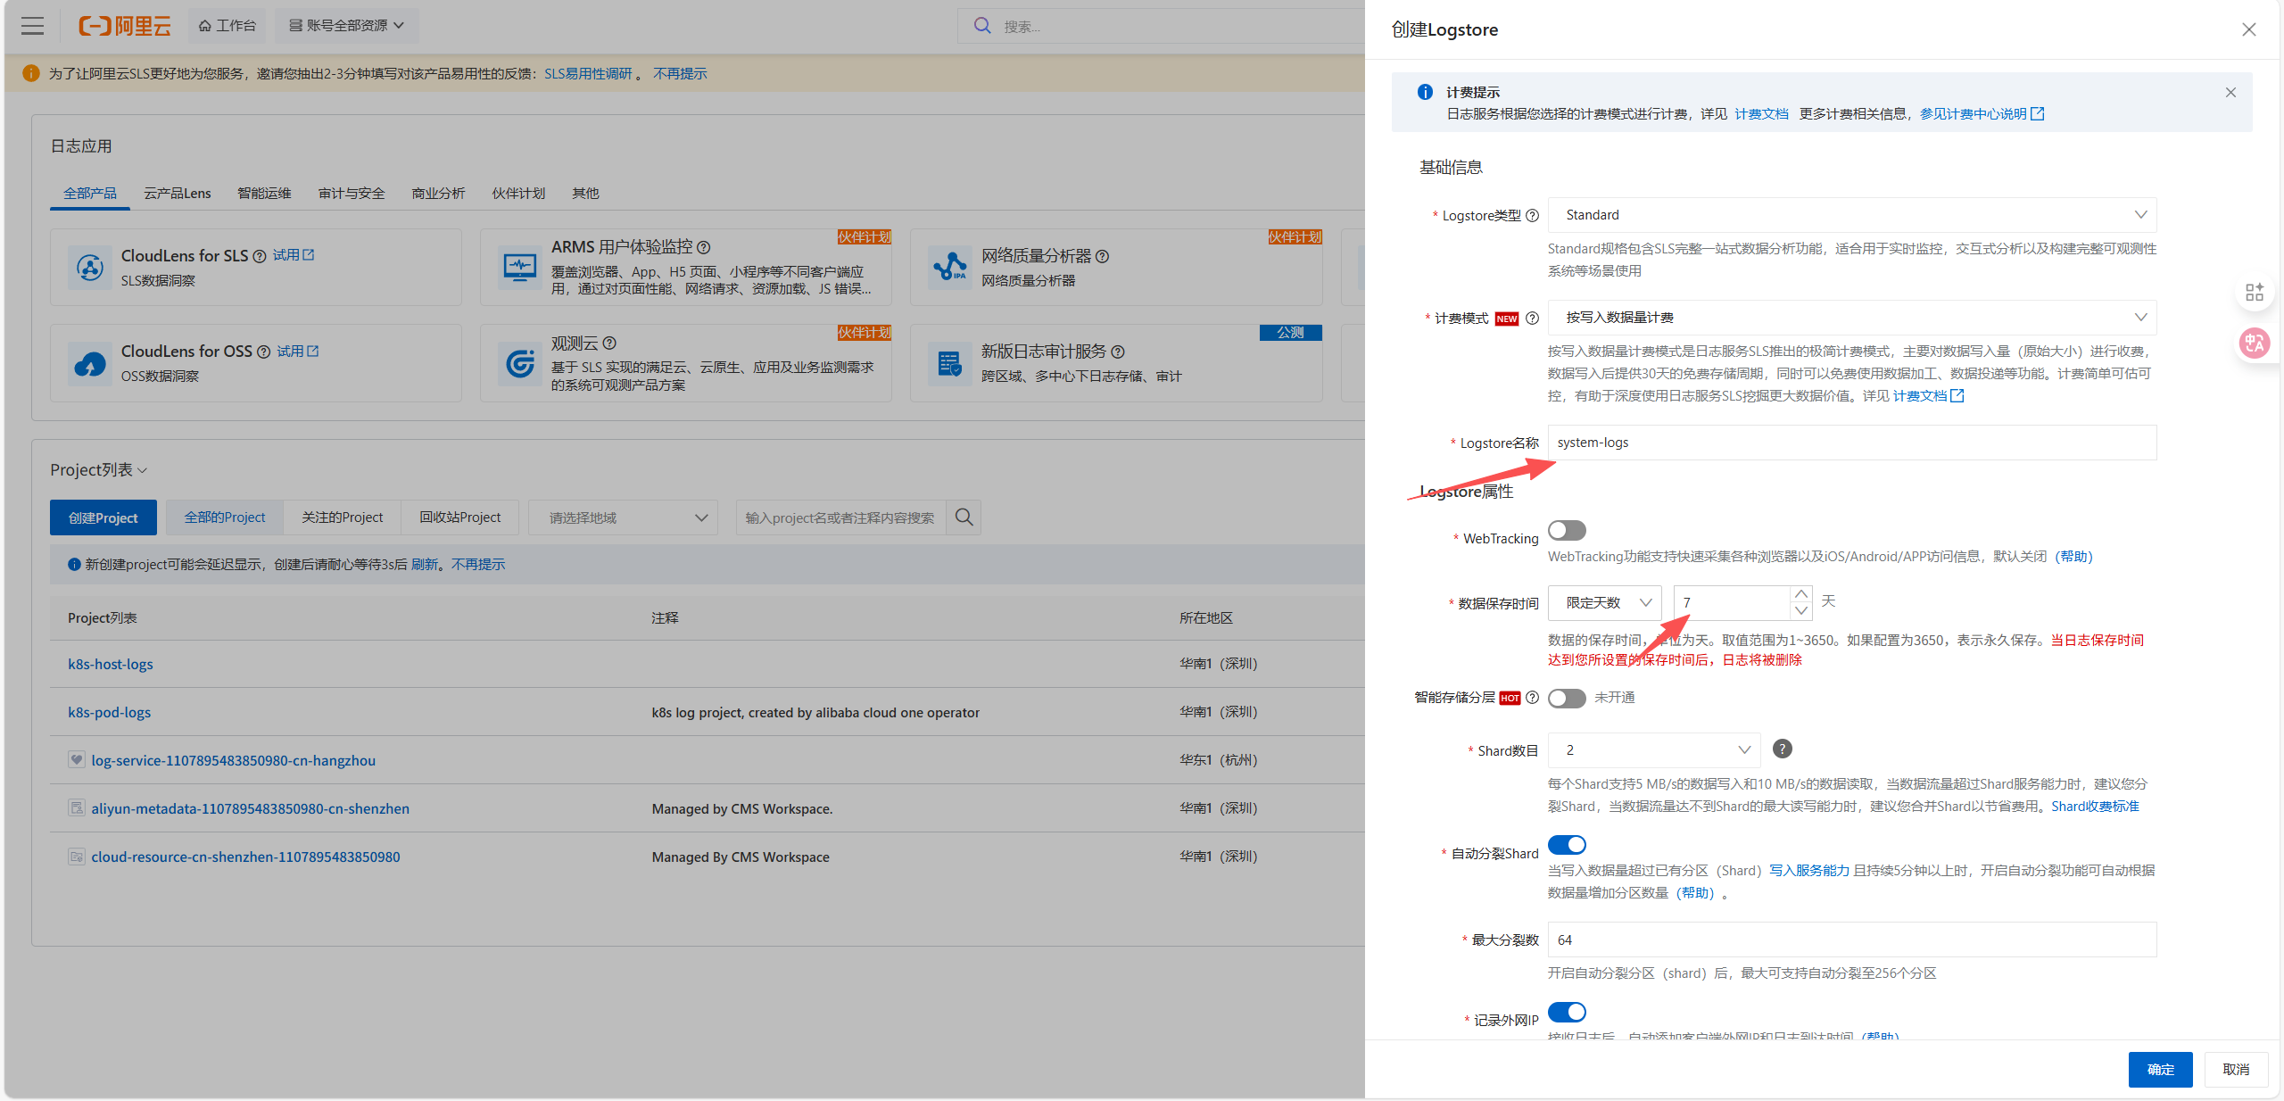Screen dimensions: 2284x1101
Task: Open the Logstore type Standard dropdown
Action: coord(1851,215)
